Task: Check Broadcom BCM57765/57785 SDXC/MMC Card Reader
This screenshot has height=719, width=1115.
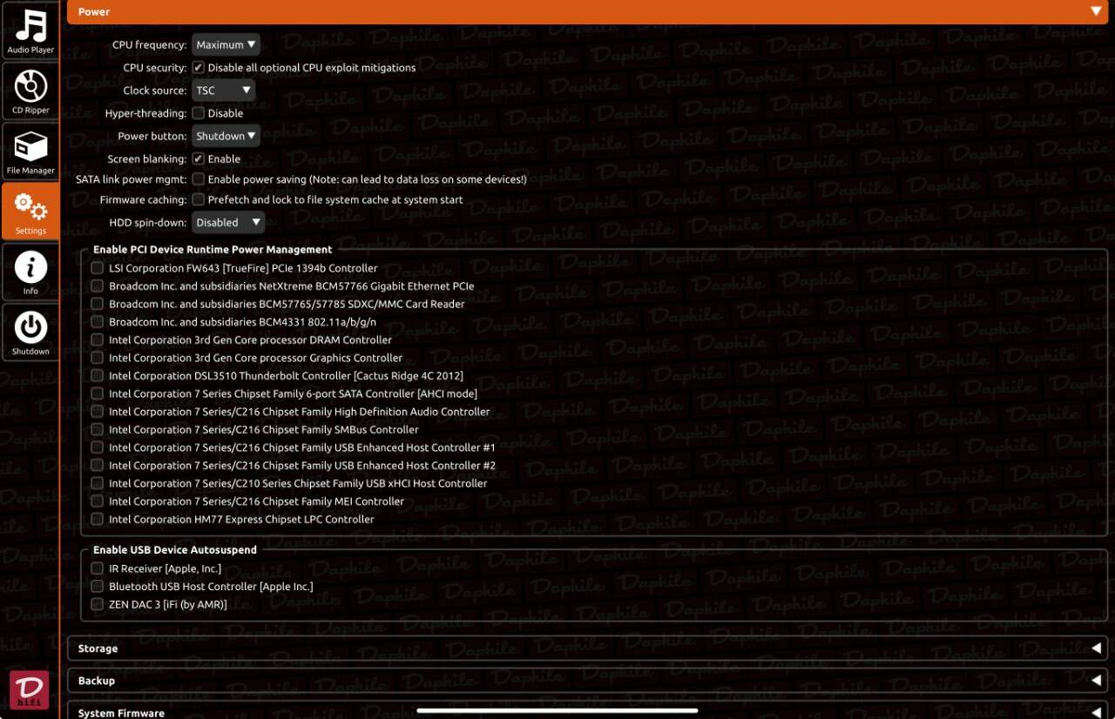Action: 98,304
